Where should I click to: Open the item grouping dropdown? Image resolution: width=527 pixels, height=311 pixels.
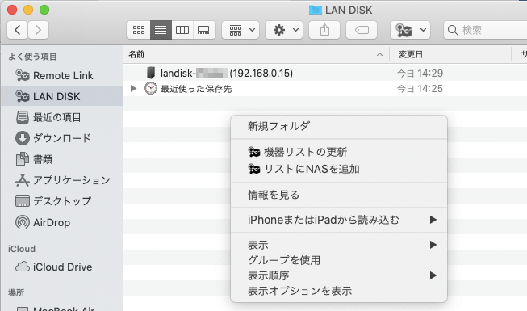pos(240,30)
